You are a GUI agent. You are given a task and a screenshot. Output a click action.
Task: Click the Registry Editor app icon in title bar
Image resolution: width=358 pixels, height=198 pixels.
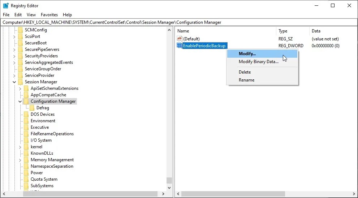(x=6, y=5)
